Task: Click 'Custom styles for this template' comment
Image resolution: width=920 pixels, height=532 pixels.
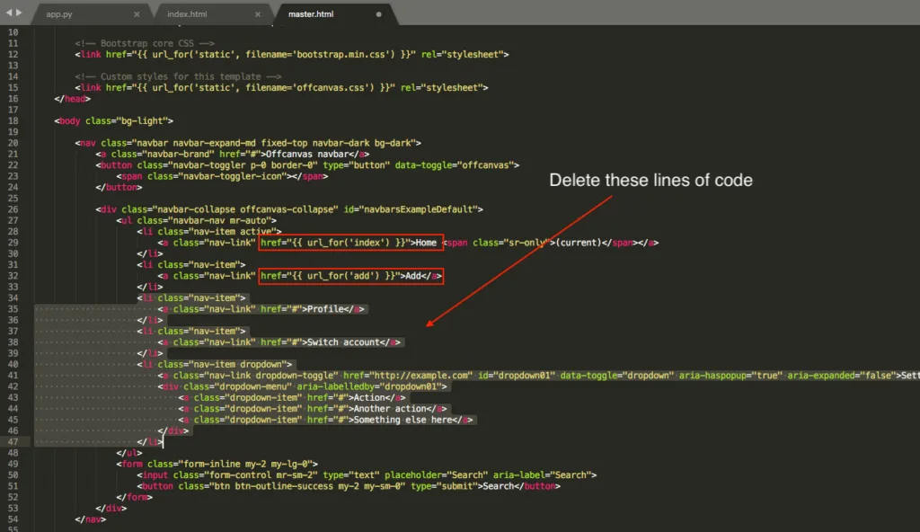Action: (x=178, y=76)
